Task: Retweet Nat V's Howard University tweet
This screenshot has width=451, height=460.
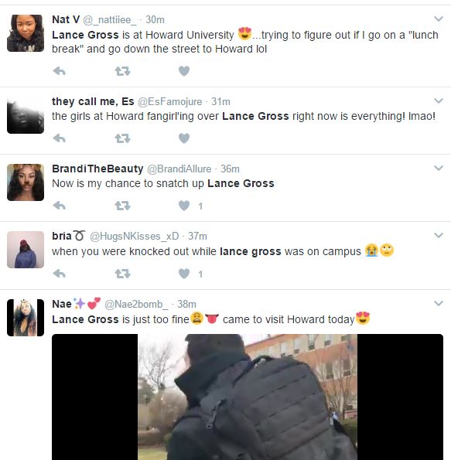Action: [122, 71]
